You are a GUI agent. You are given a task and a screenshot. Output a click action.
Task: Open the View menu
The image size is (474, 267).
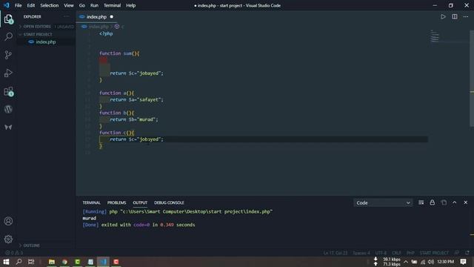pyautogui.click(x=69, y=5)
